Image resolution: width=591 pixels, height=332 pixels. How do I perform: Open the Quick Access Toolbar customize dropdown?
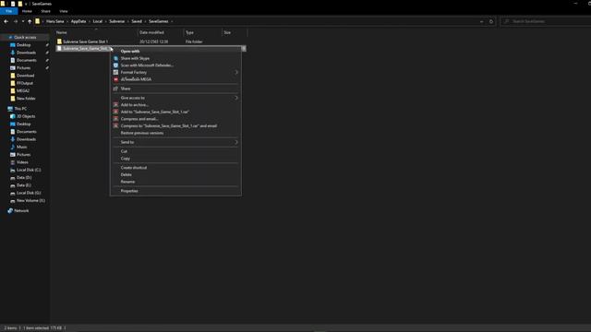tap(26, 4)
